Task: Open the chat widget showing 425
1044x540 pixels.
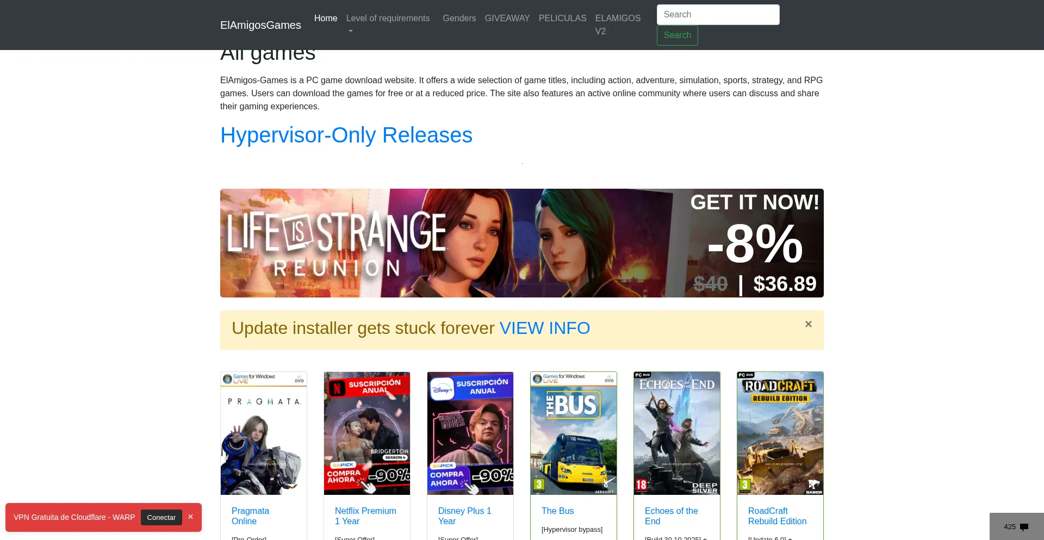Action: [x=1016, y=526]
